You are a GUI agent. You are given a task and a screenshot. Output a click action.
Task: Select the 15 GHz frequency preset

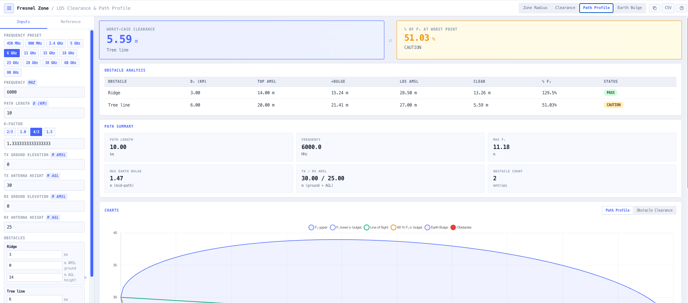click(x=49, y=53)
